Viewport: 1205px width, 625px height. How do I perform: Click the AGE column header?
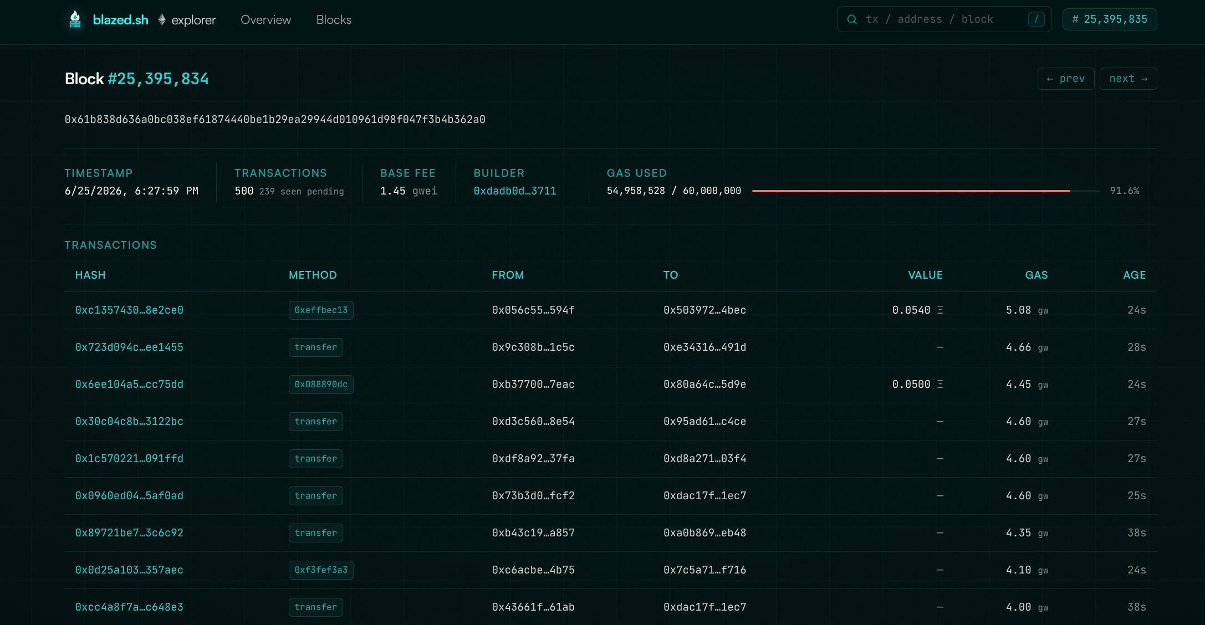(x=1135, y=275)
